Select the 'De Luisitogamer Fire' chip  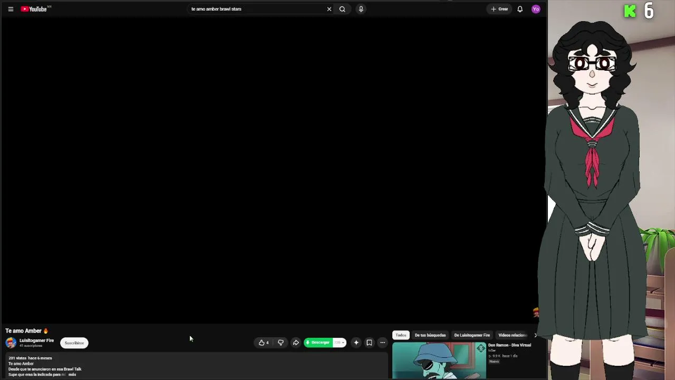[472, 335]
